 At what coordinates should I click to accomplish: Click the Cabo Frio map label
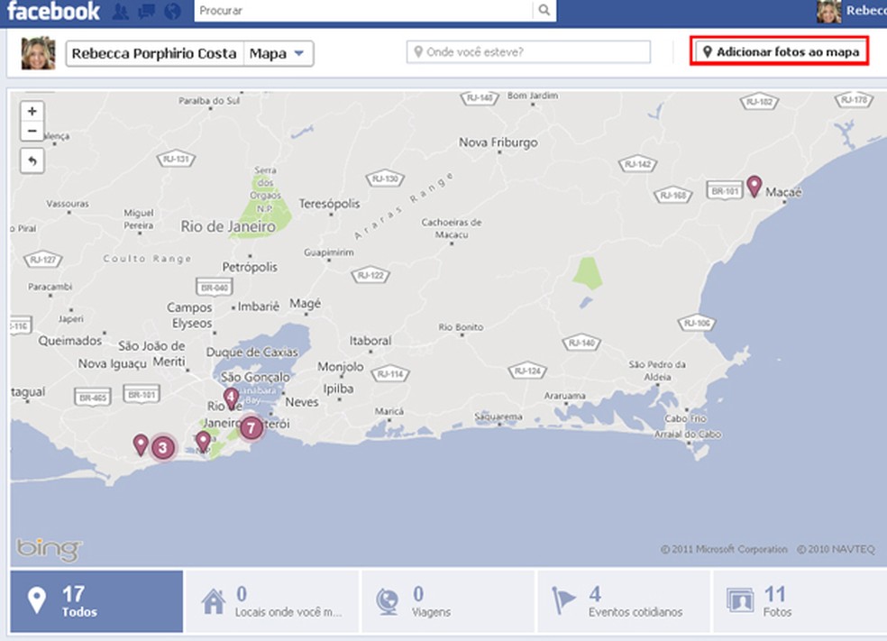[x=685, y=418]
